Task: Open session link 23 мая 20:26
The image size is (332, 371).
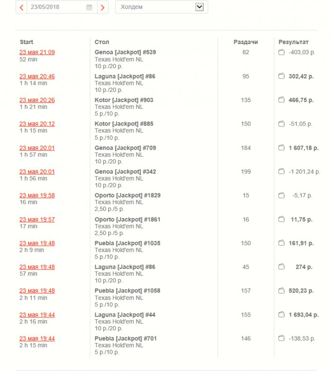Action: pos(37,100)
